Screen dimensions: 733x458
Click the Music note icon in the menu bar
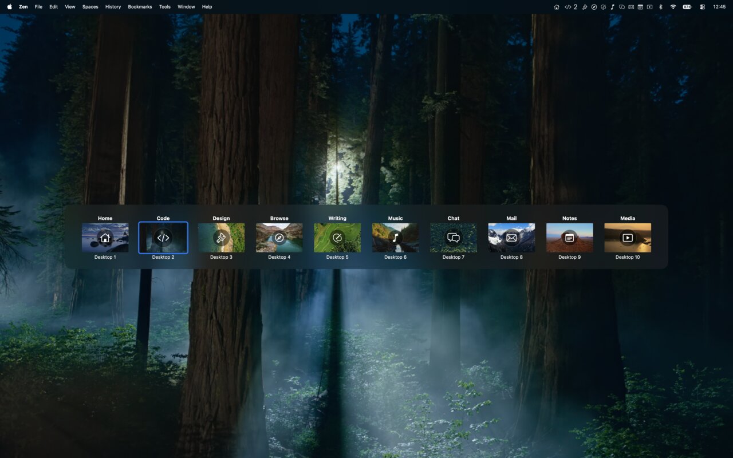[612, 7]
